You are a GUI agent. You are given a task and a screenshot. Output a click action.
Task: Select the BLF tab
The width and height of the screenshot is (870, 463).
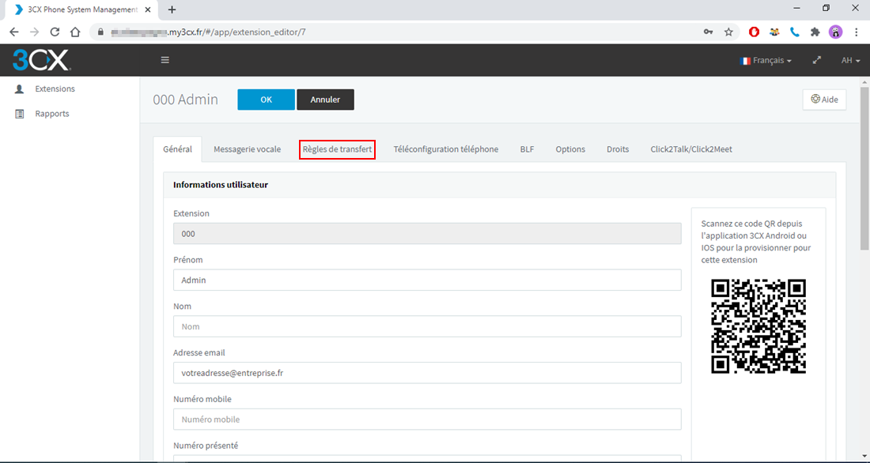pos(527,149)
